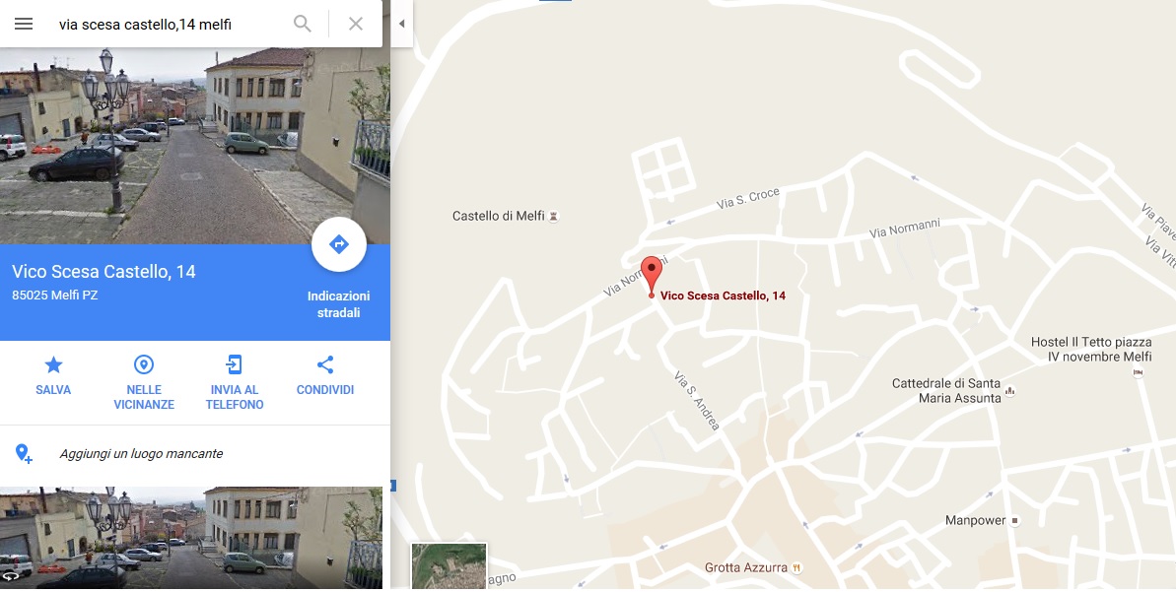Save place with SALVA star

point(53,375)
